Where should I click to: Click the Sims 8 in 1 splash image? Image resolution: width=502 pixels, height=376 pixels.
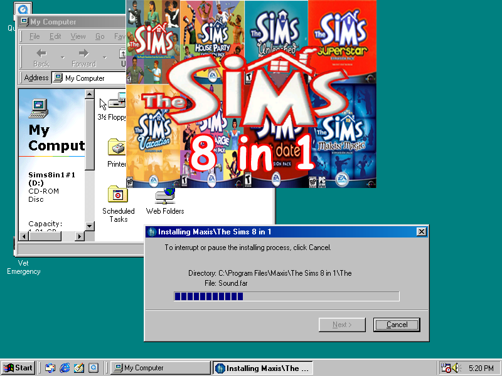pyautogui.click(x=251, y=93)
